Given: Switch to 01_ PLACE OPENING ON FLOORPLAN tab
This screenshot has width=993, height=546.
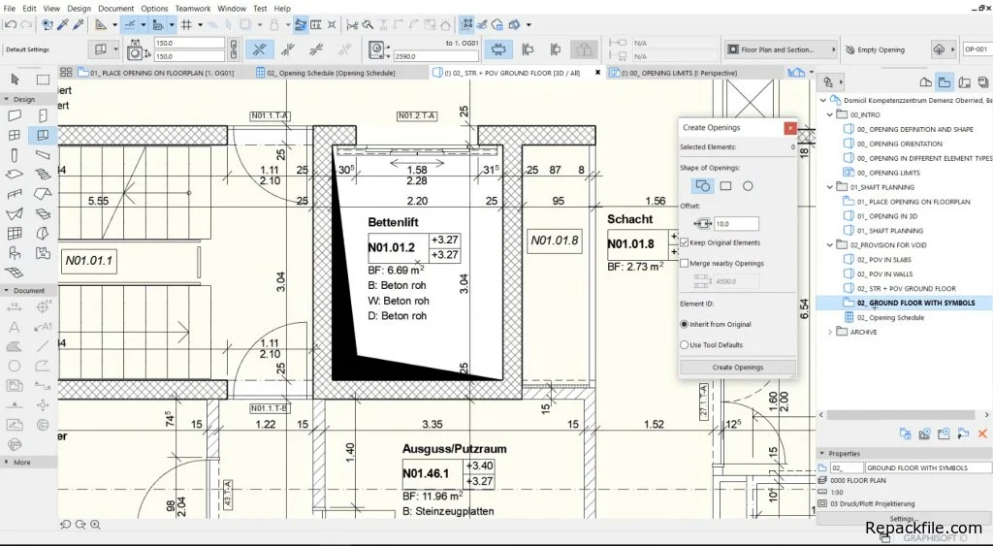Looking at the screenshot, I should click(x=156, y=73).
